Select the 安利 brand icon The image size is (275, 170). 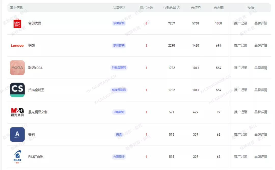click(17, 134)
